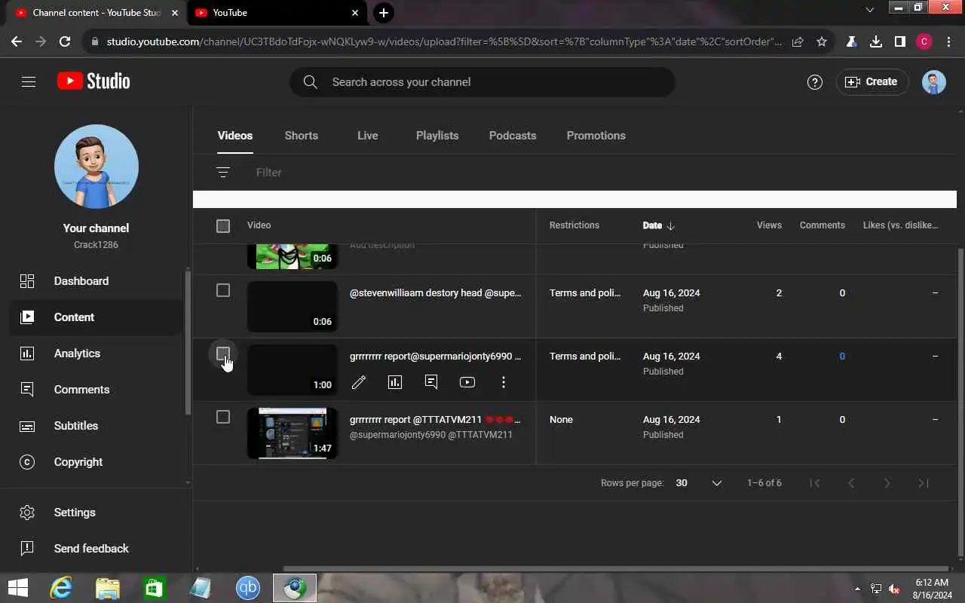Click the 1:47 video thumbnail
Image resolution: width=965 pixels, height=603 pixels.
293,433
